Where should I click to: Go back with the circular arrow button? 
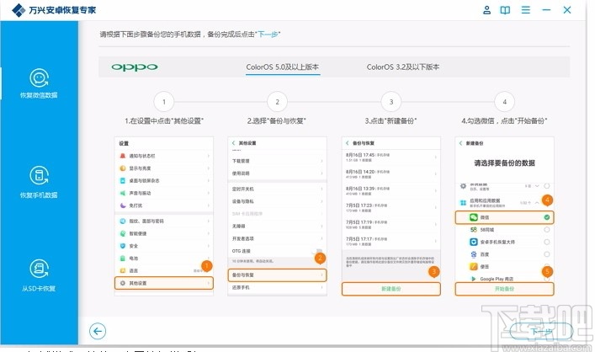tap(98, 331)
